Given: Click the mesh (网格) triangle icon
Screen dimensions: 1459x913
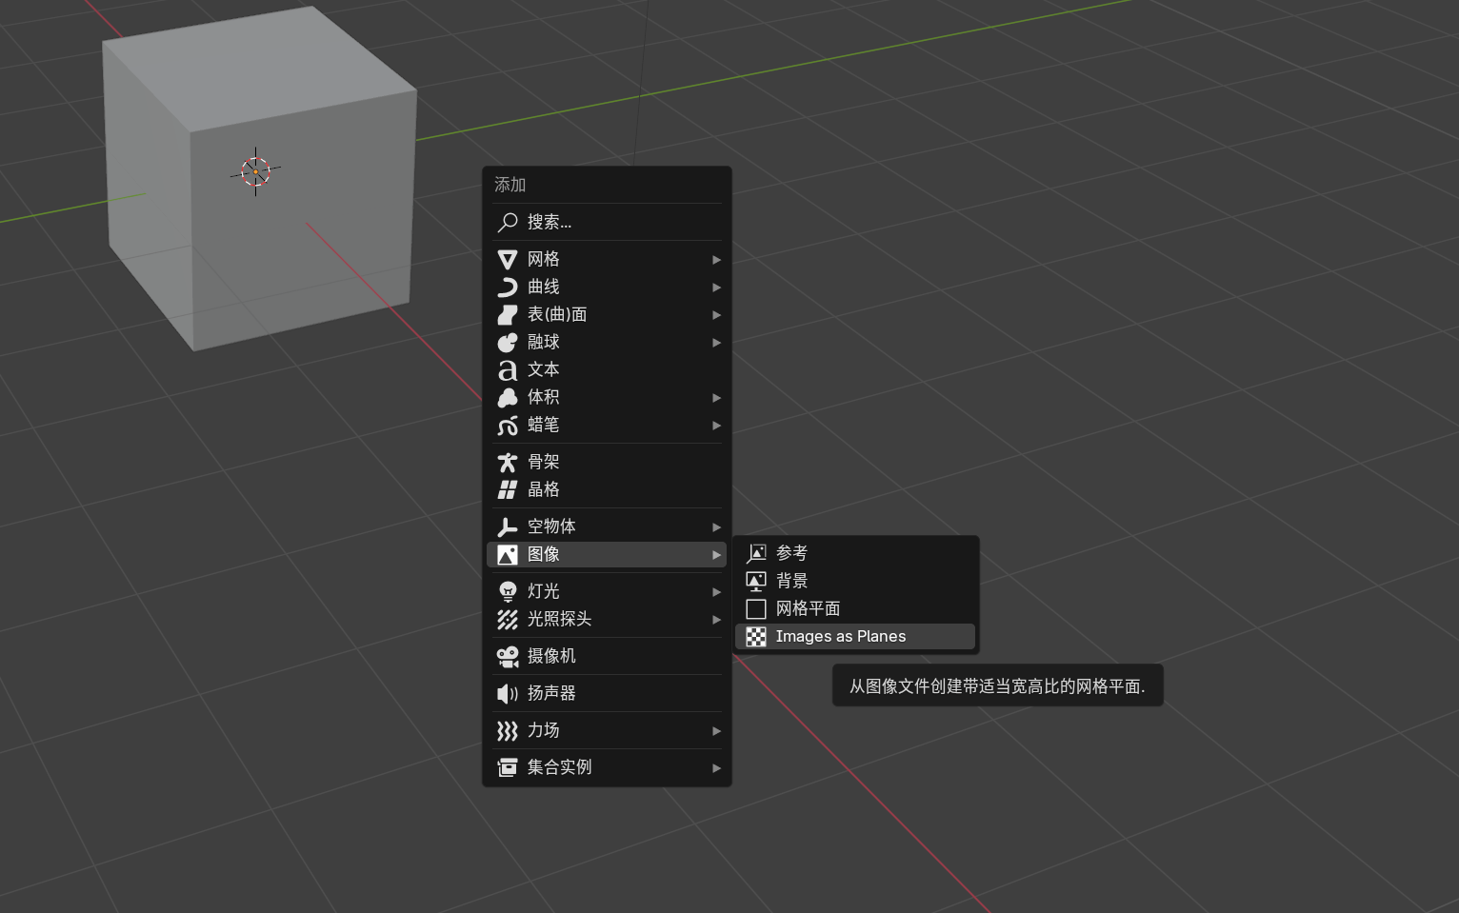Looking at the screenshot, I should coord(508,259).
